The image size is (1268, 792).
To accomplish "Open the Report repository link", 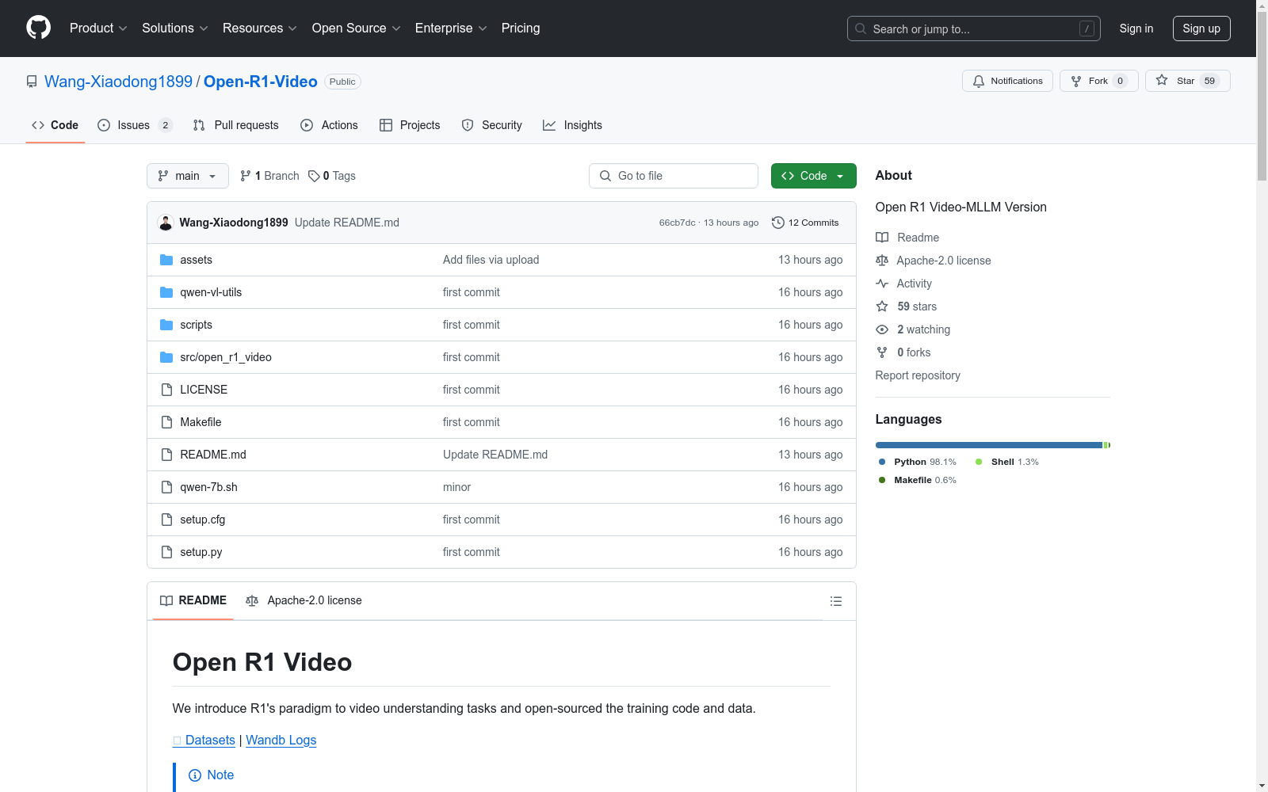I will click(918, 375).
